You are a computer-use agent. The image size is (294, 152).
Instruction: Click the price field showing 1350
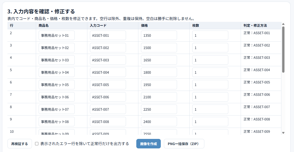pyautogui.click(x=159, y=35)
